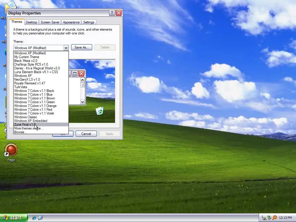Choose NeoGeniX LS v1.0 theme
The image size is (296, 222).
pyautogui.click(x=41, y=79)
